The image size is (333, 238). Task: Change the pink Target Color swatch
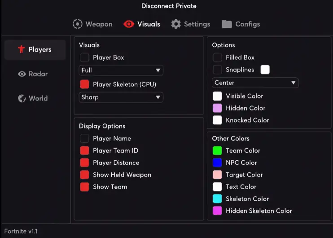point(217,175)
